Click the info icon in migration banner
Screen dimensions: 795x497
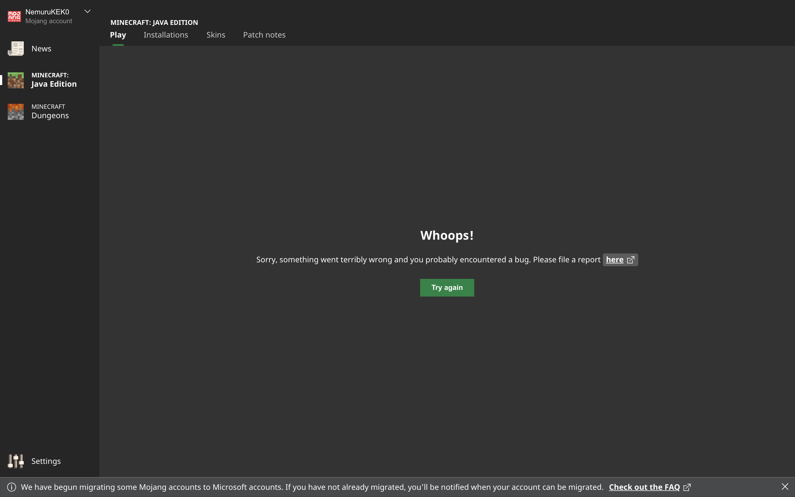[12, 487]
